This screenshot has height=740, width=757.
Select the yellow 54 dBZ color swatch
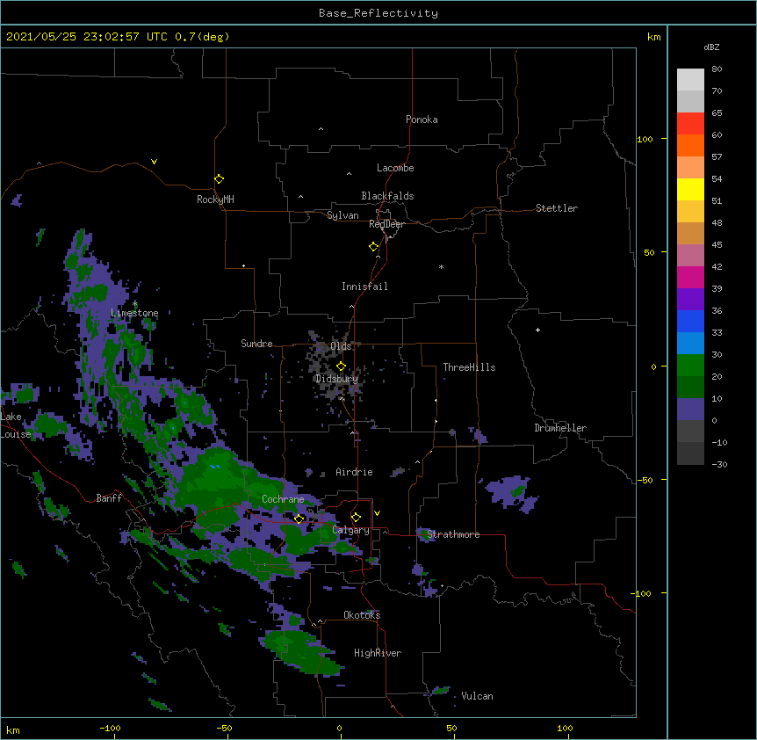[x=690, y=189]
